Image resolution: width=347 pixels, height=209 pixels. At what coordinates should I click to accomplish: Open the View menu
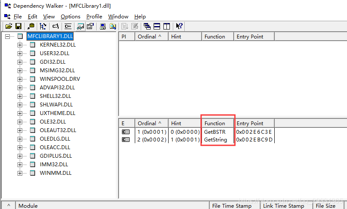49,17
